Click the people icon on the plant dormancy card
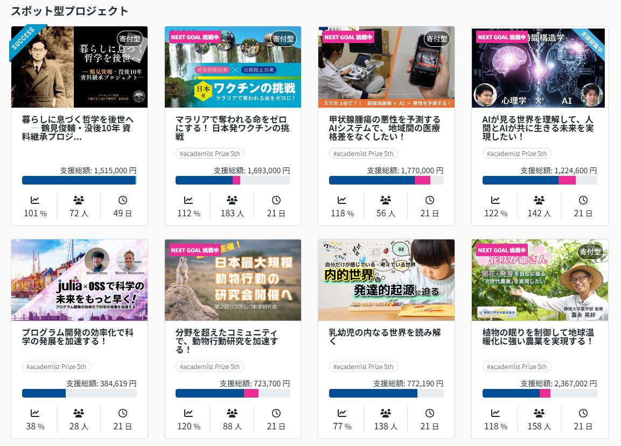The width and height of the screenshot is (621, 446). (539, 413)
